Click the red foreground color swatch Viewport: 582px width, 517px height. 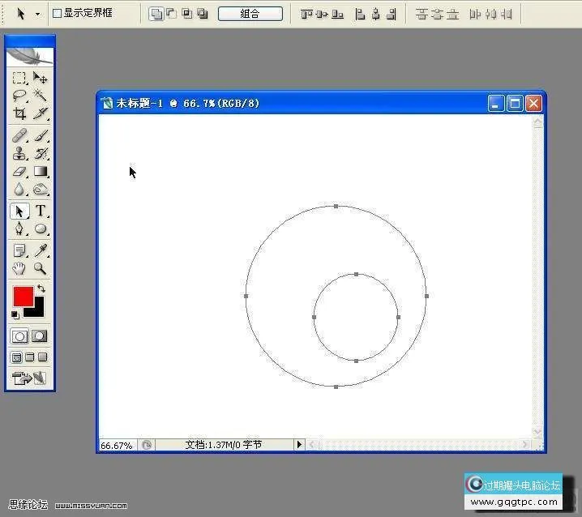23,296
